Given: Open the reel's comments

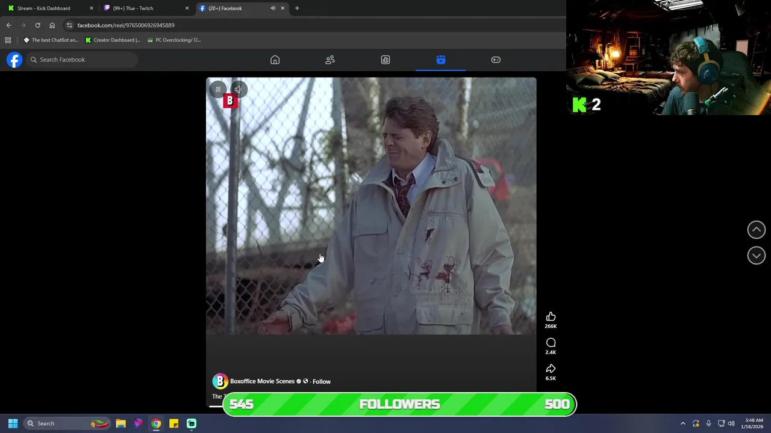Looking at the screenshot, I should (x=551, y=343).
